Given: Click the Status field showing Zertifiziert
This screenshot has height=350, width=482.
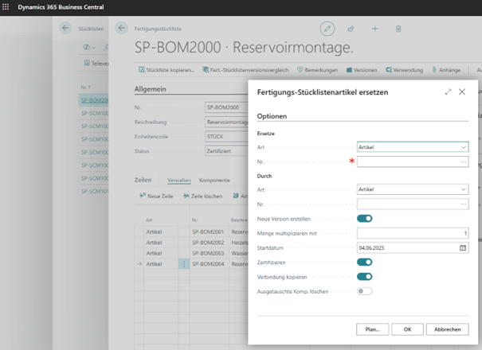Looking at the screenshot, I should [x=226, y=151].
